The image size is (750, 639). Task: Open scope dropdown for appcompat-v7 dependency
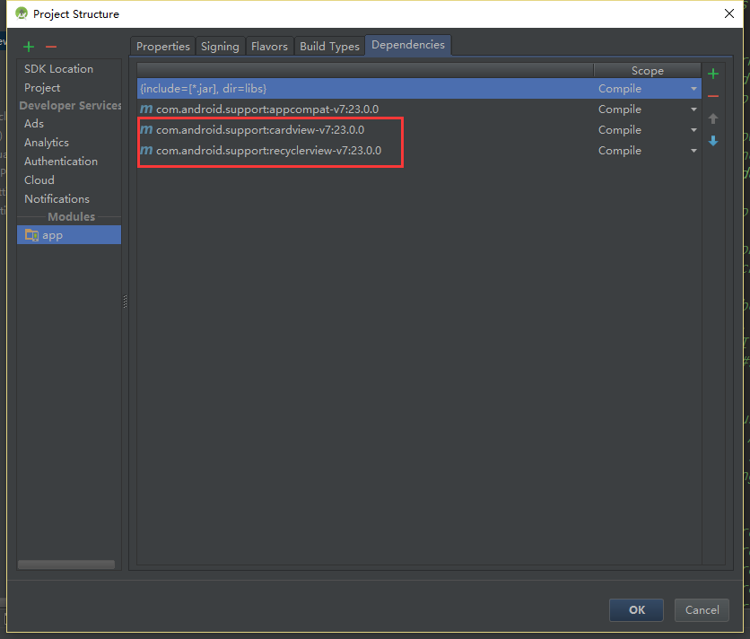pyautogui.click(x=693, y=109)
